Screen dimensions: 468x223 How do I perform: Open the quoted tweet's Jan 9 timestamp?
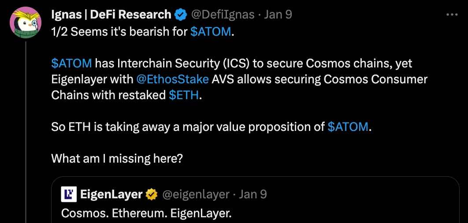click(x=253, y=194)
